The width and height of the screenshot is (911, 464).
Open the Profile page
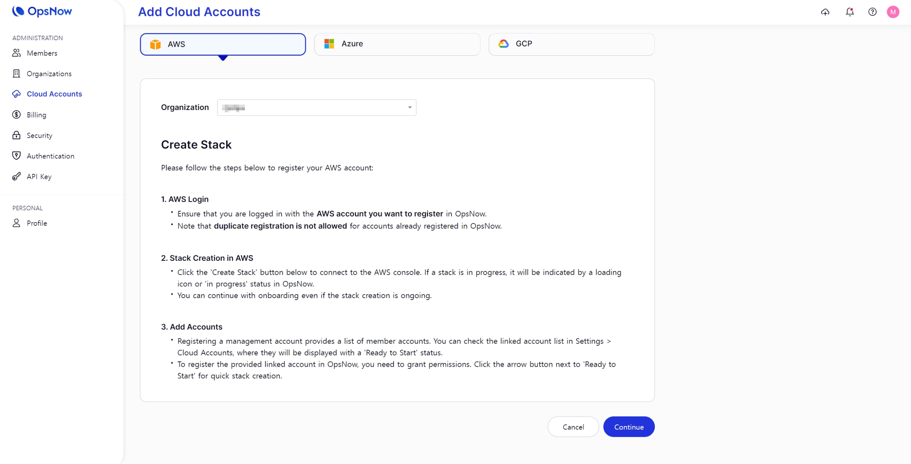click(37, 223)
